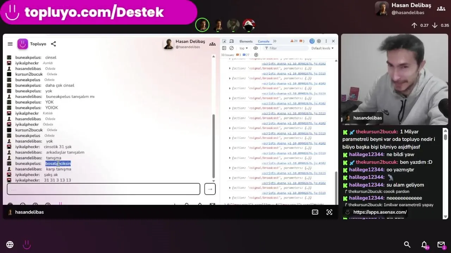Open Hasan Delibaş profile at top right
This screenshot has height=253, width=451.
(403, 9)
